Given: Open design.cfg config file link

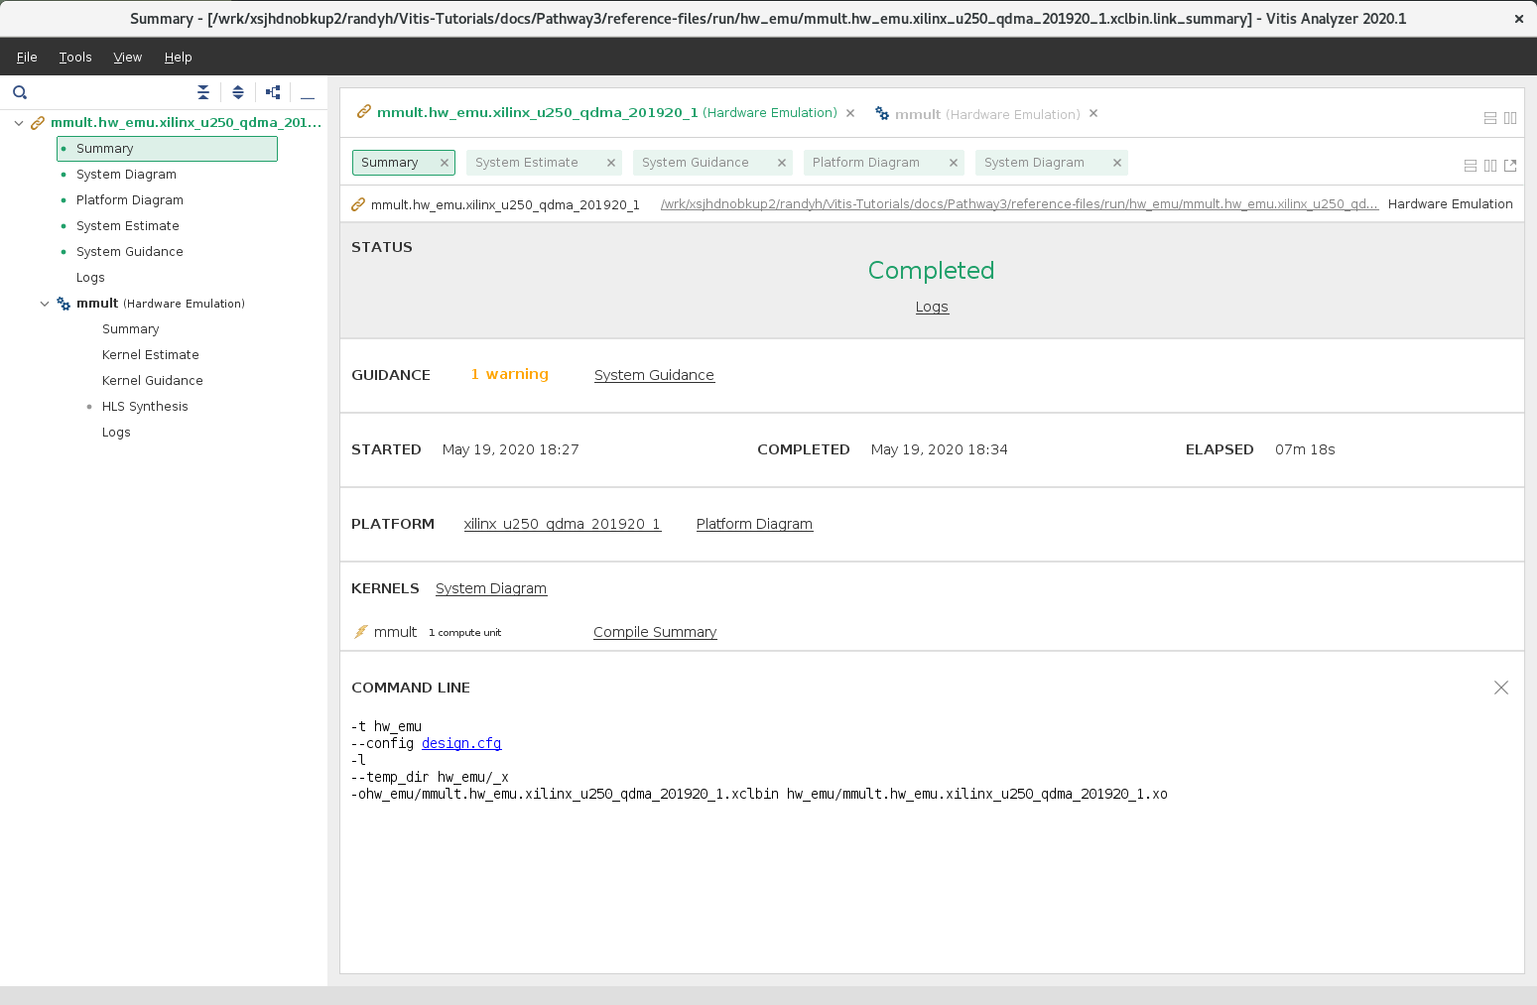Looking at the screenshot, I should point(461,743).
